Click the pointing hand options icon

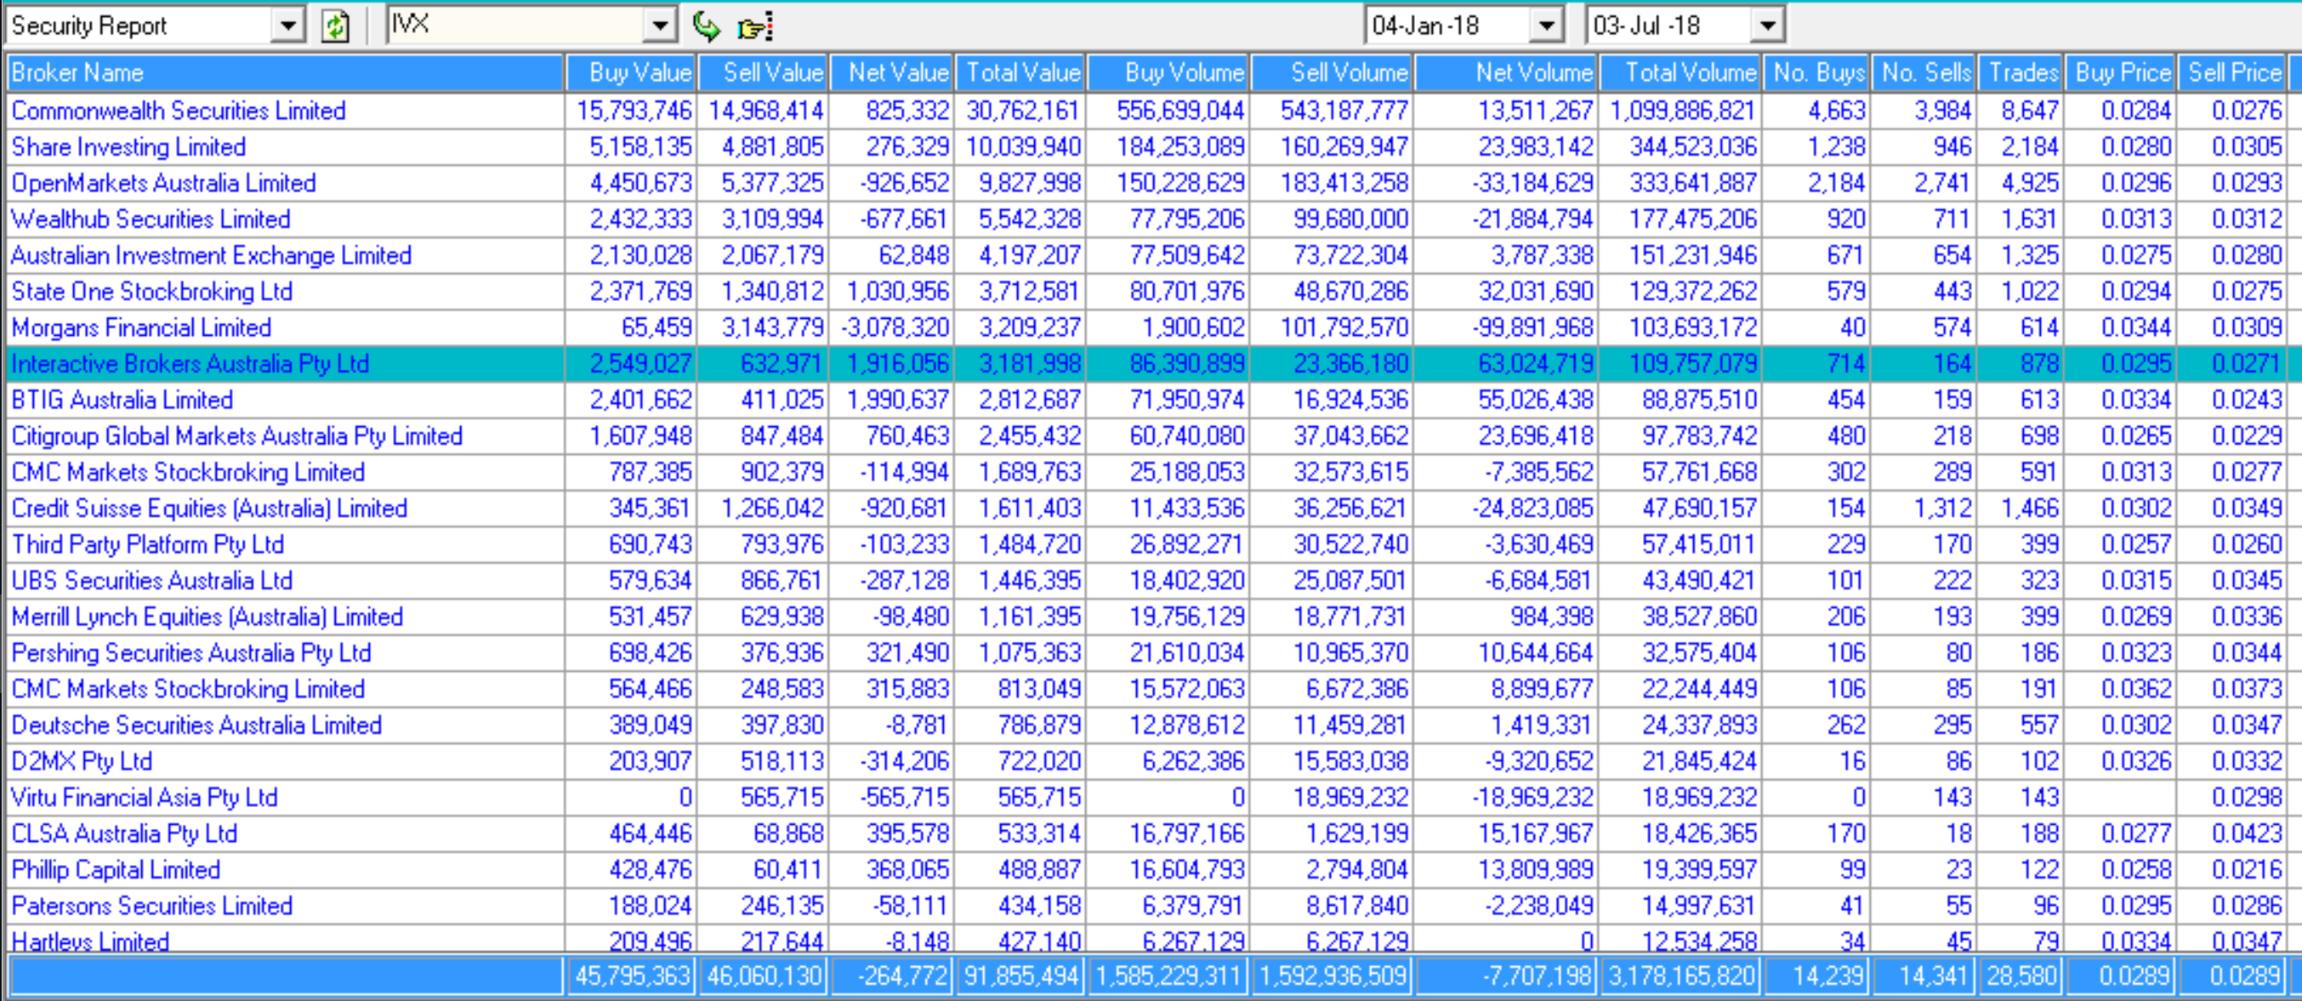click(x=755, y=27)
